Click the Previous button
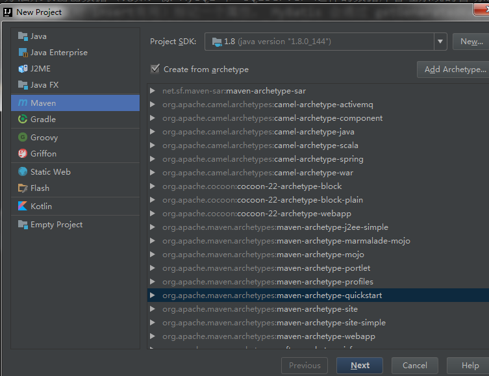This screenshot has width=489, height=376. click(x=305, y=366)
